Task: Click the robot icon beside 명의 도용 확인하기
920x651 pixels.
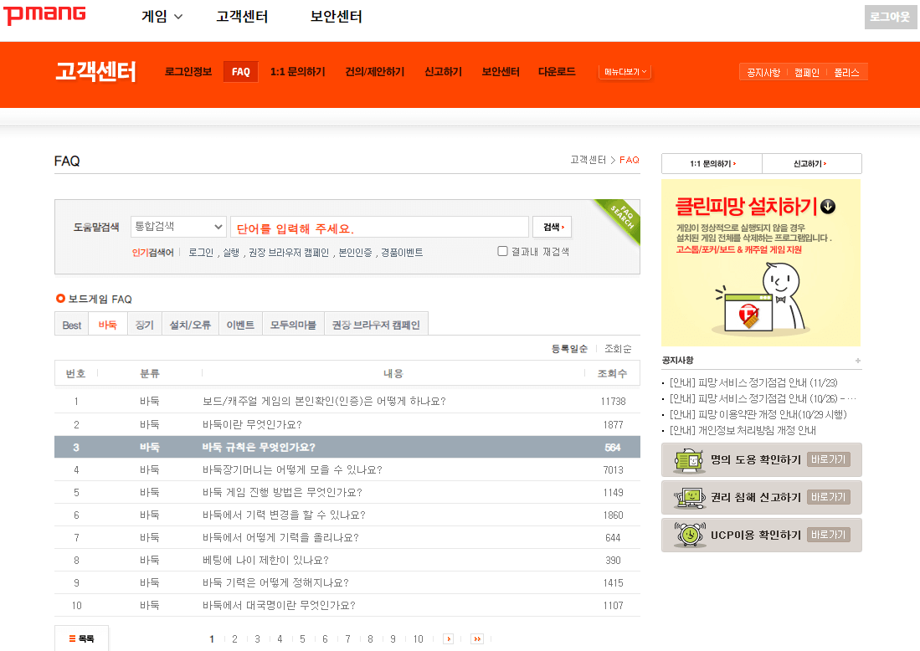Action: click(688, 459)
